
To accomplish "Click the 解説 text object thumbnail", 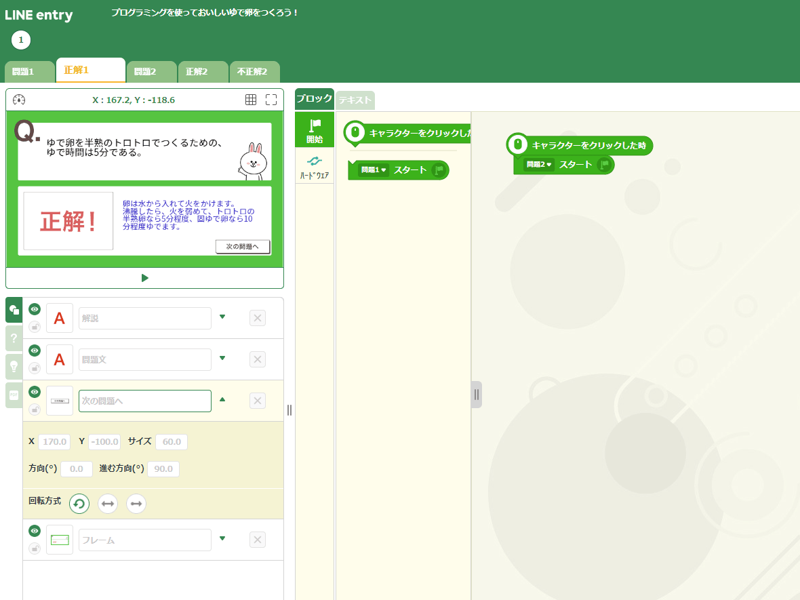I will click(x=60, y=319).
